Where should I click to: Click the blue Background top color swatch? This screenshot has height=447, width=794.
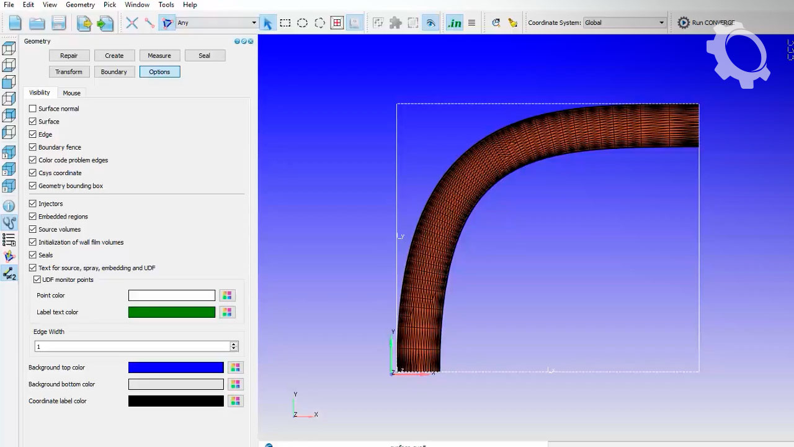[x=176, y=368]
